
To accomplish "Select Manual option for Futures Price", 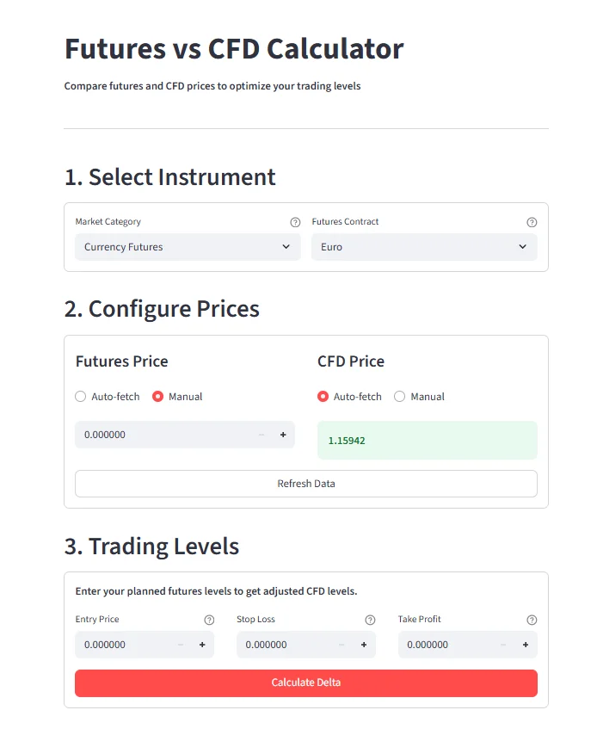I will click(157, 397).
